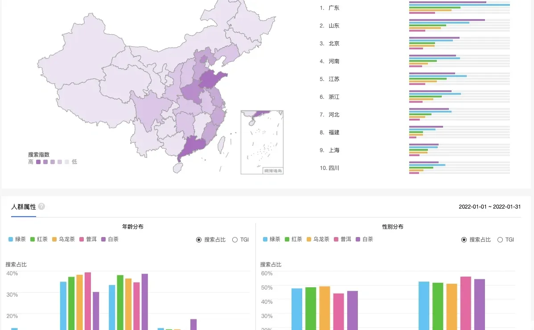Click the 性别分布 chart title
534x330 pixels.
[393, 227]
